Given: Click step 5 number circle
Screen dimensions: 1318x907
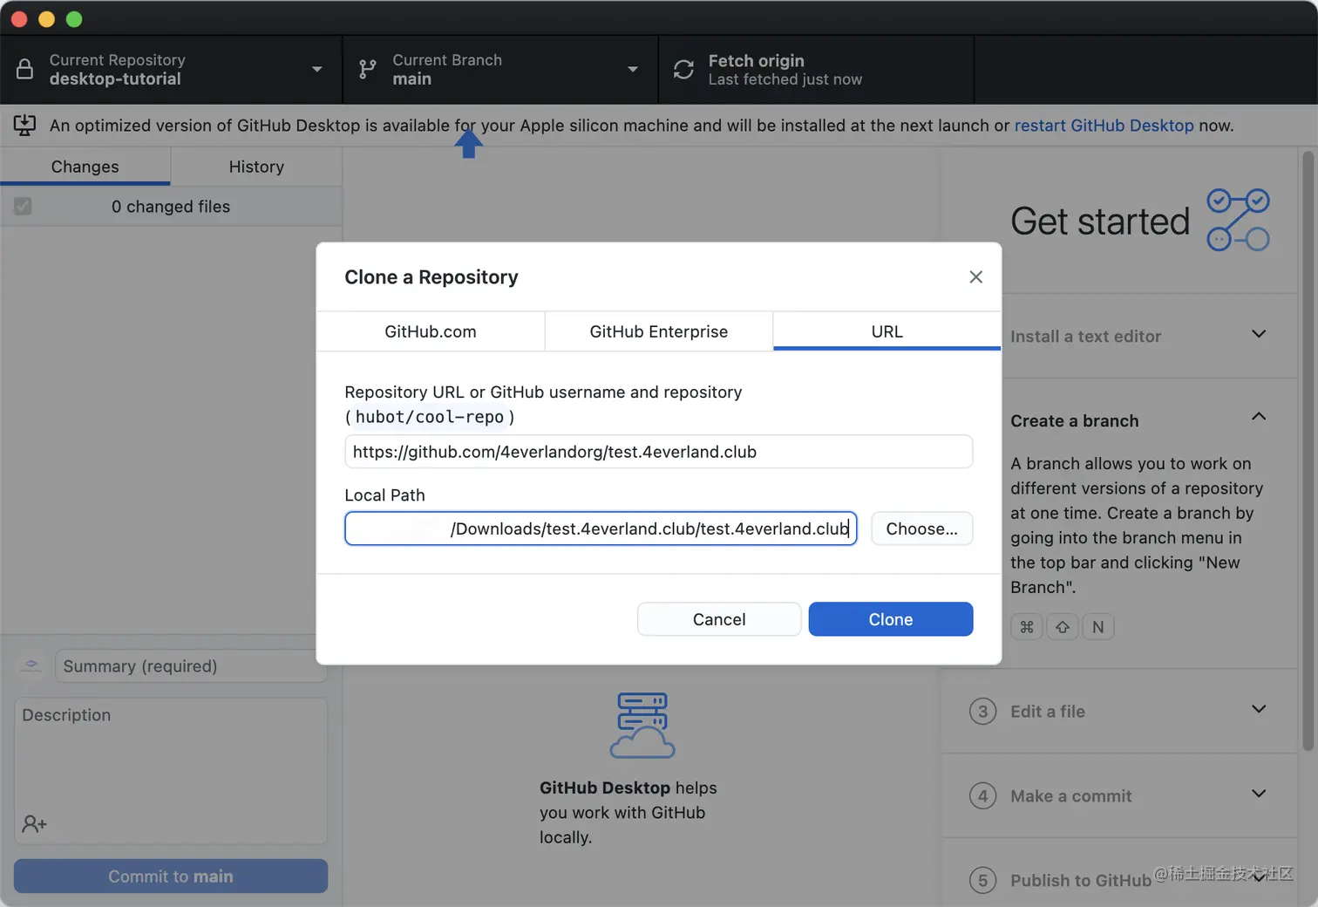Looking at the screenshot, I should (982, 881).
